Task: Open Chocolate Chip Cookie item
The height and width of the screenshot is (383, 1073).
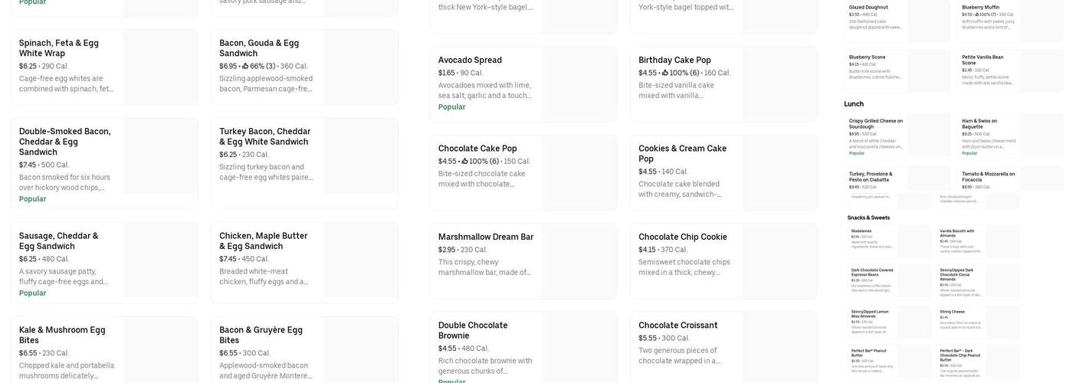Action: (683, 237)
